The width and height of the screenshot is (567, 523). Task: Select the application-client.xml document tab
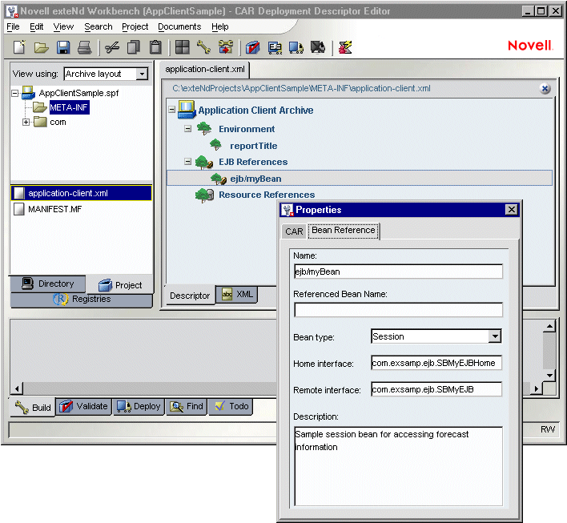(205, 70)
